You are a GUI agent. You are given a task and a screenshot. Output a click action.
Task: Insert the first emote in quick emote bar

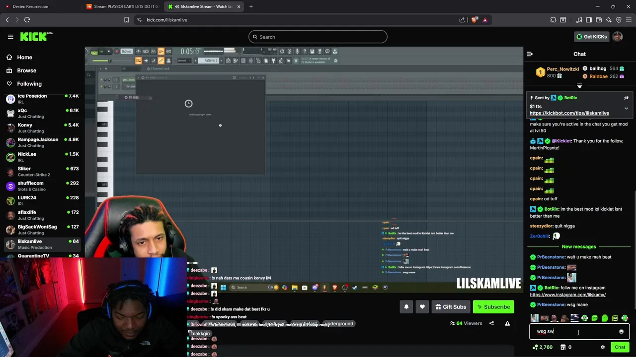(x=534, y=318)
